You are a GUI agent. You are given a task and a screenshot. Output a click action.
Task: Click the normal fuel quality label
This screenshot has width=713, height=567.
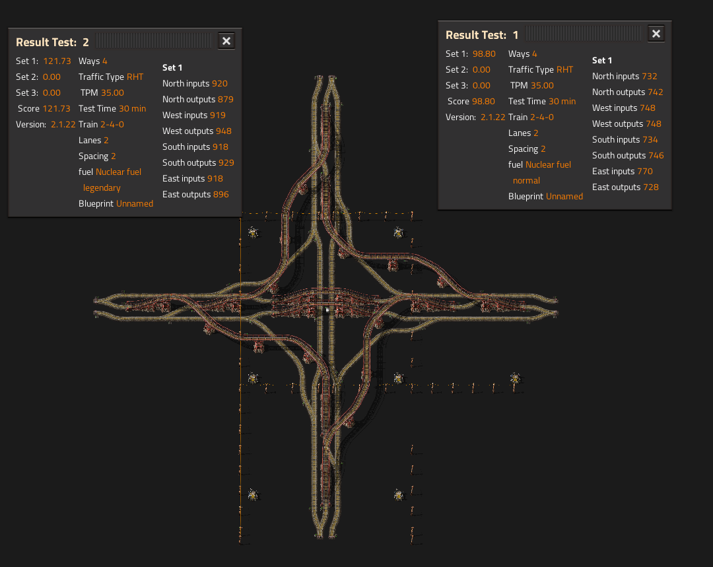pos(526,180)
